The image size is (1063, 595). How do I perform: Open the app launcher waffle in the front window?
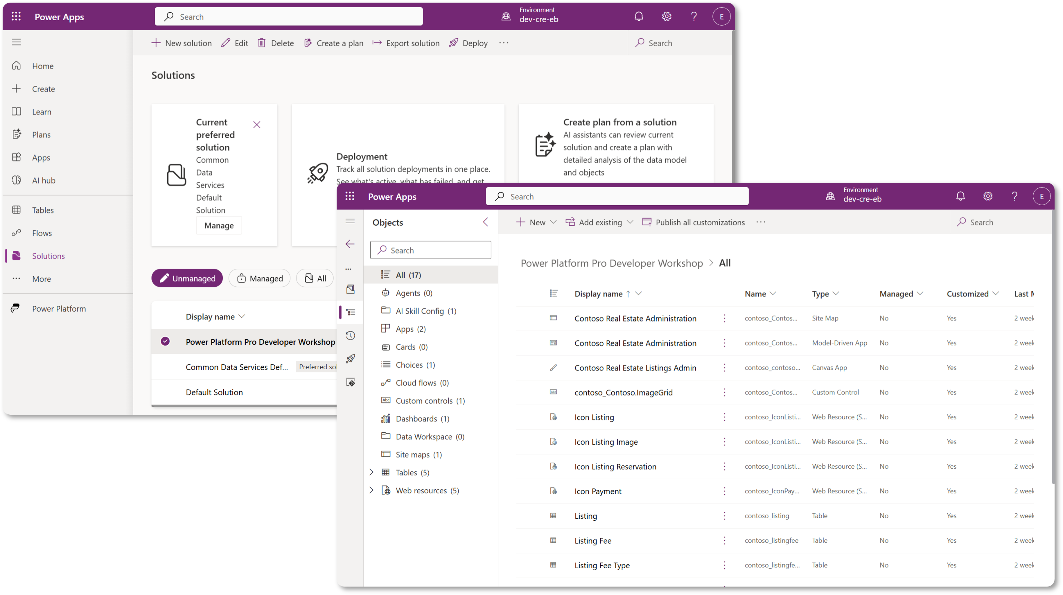pyautogui.click(x=349, y=196)
